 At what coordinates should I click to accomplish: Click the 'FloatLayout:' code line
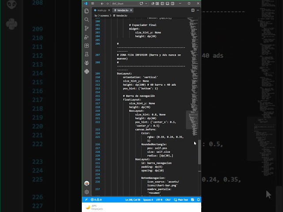132,100
